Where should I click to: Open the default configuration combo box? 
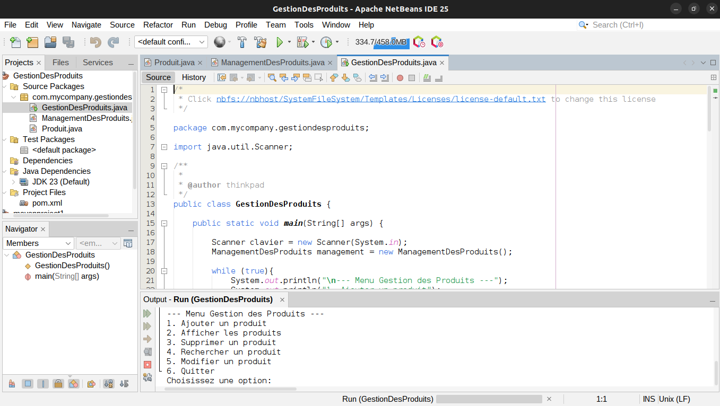coord(171,42)
